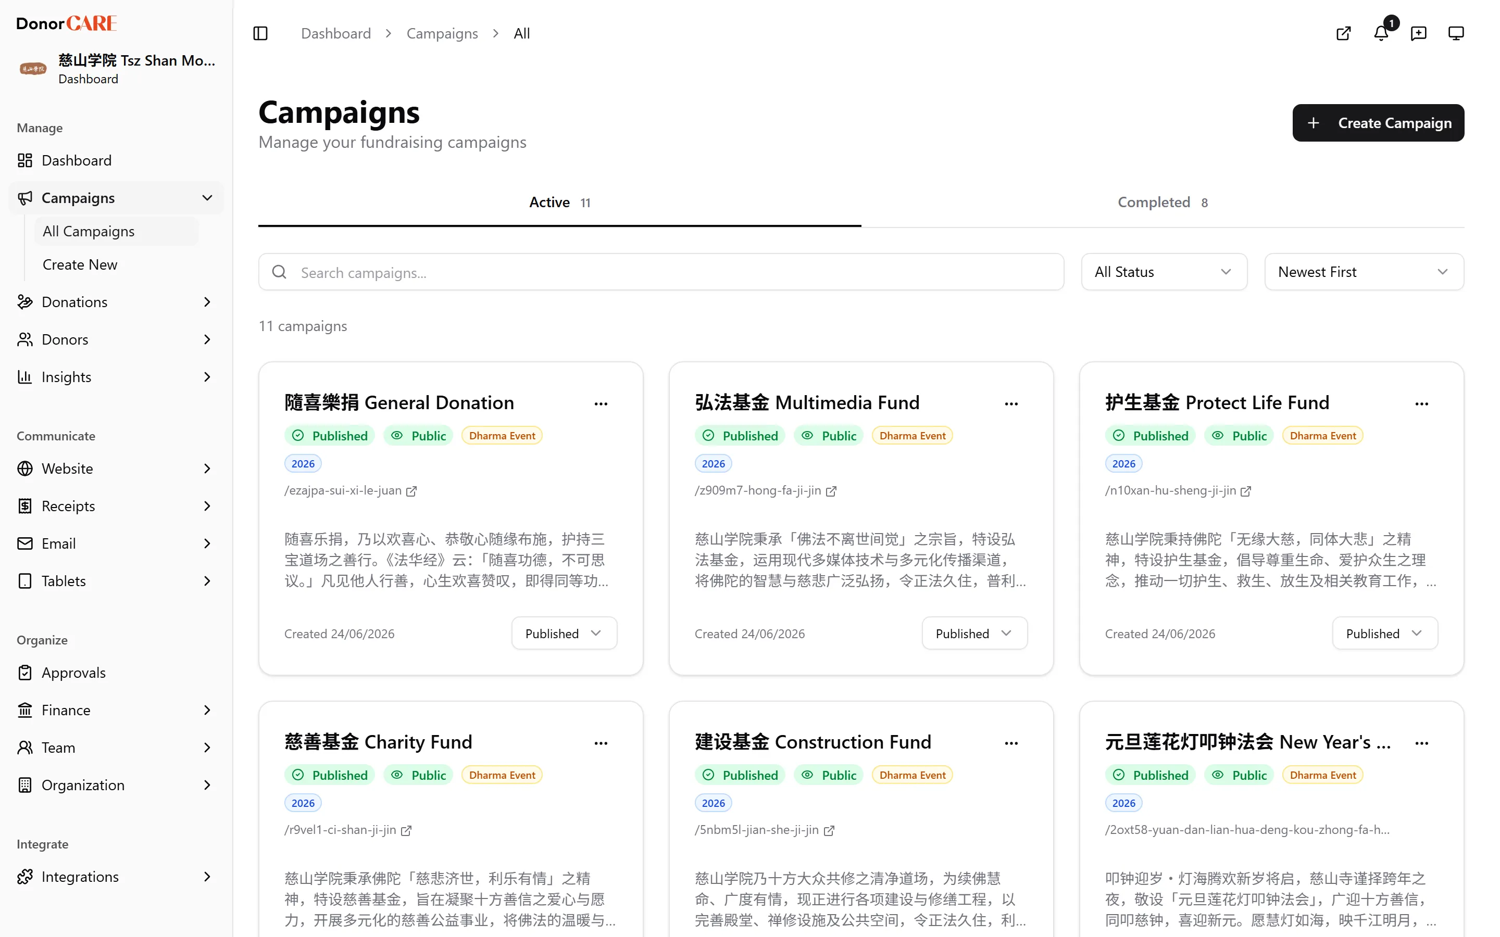1500x937 pixels.
Task: Toggle the sidebar panel icon
Action: (260, 33)
